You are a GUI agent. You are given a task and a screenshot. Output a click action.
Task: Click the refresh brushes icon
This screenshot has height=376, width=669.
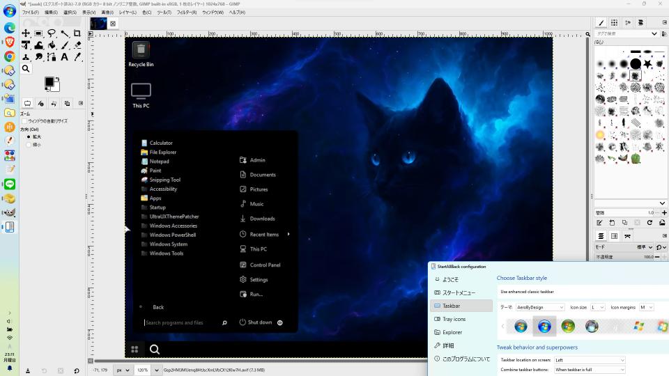click(649, 223)
